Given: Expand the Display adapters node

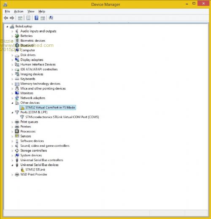Looking at the screenshot, I should point(12,60).
